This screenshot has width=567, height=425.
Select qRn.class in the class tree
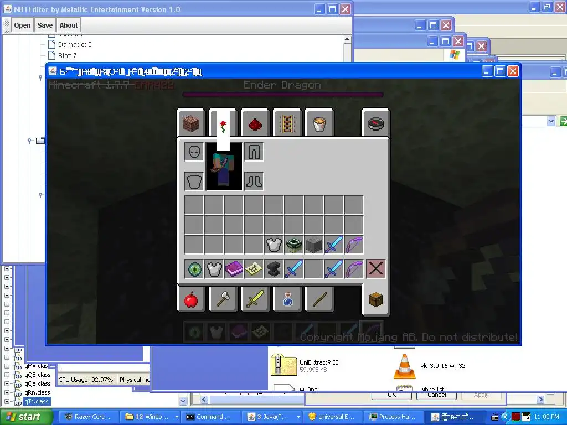pos(38,392)
